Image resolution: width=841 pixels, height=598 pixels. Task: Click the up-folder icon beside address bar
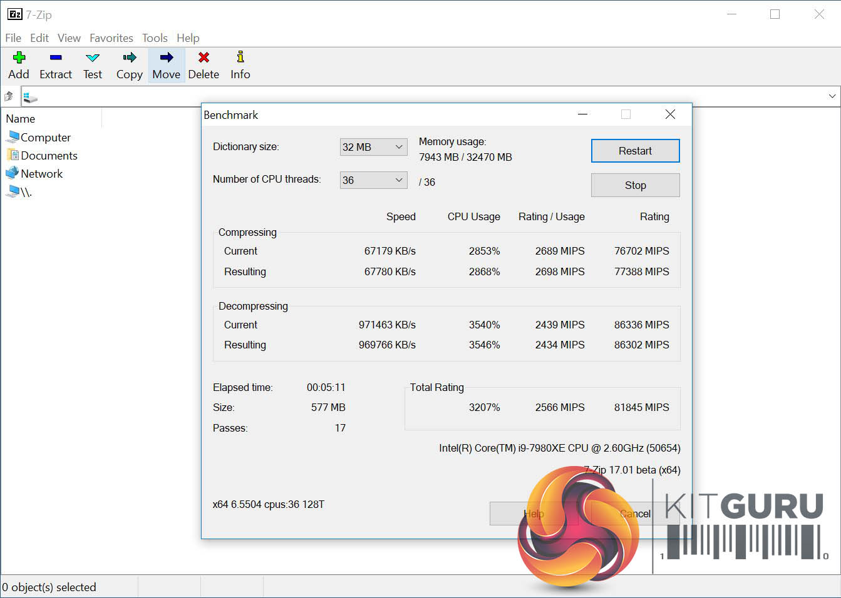[9, 96]
